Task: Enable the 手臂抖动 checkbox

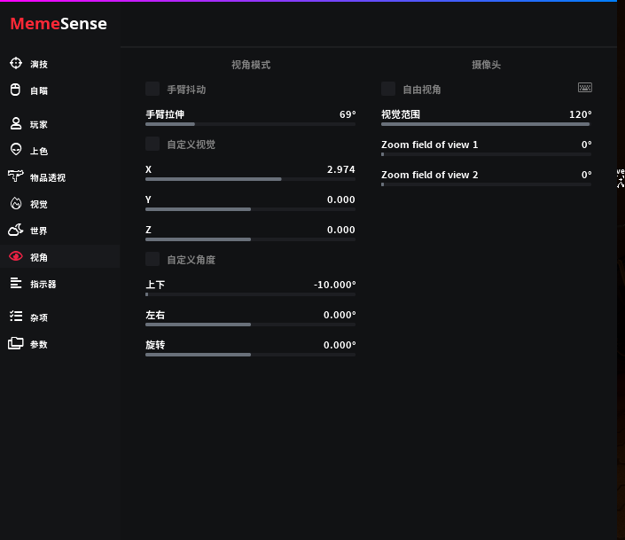Action: (x=152, y=89)
